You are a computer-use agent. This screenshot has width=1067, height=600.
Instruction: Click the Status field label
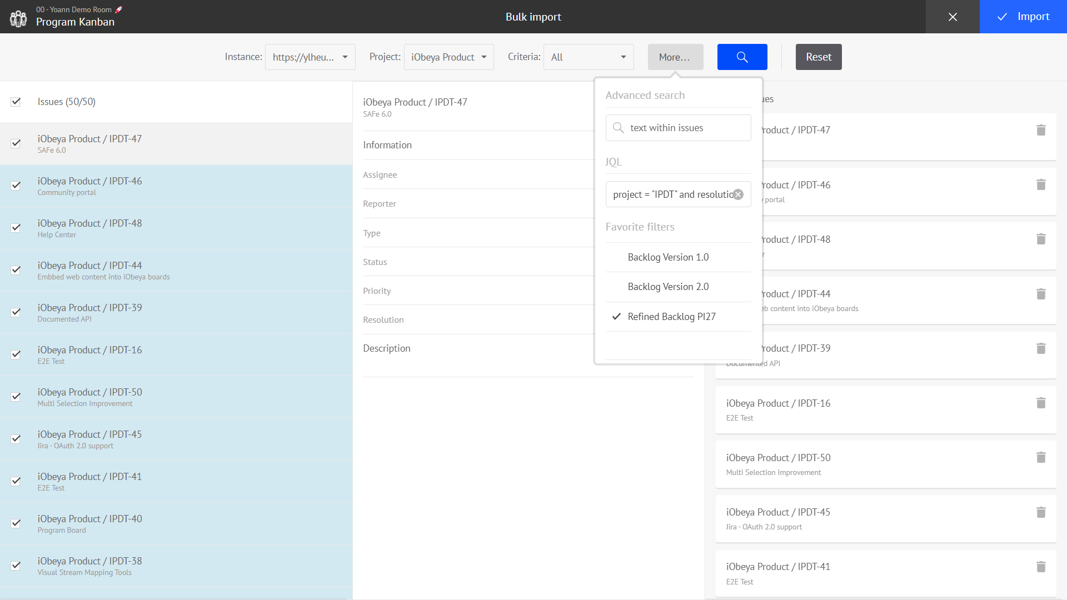(375, 262)
